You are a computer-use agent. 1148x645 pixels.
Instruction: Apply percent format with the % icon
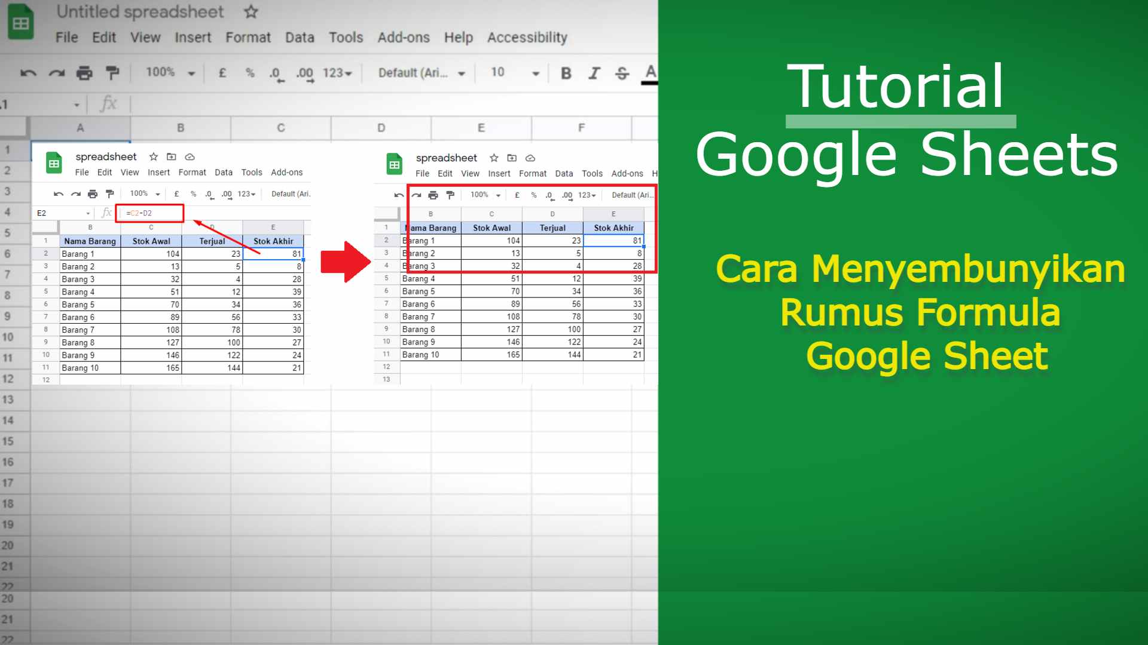pyautogui.click(x=250, y=73)
